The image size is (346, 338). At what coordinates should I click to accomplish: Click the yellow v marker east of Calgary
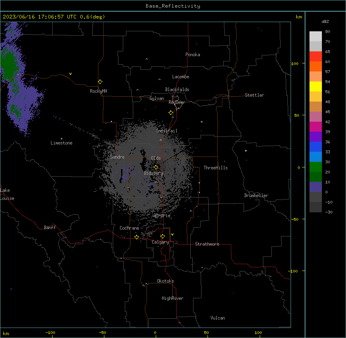(x=172, y=234)
